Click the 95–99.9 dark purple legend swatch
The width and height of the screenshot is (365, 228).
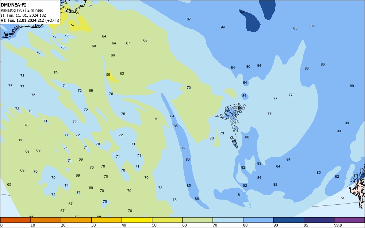319,220
